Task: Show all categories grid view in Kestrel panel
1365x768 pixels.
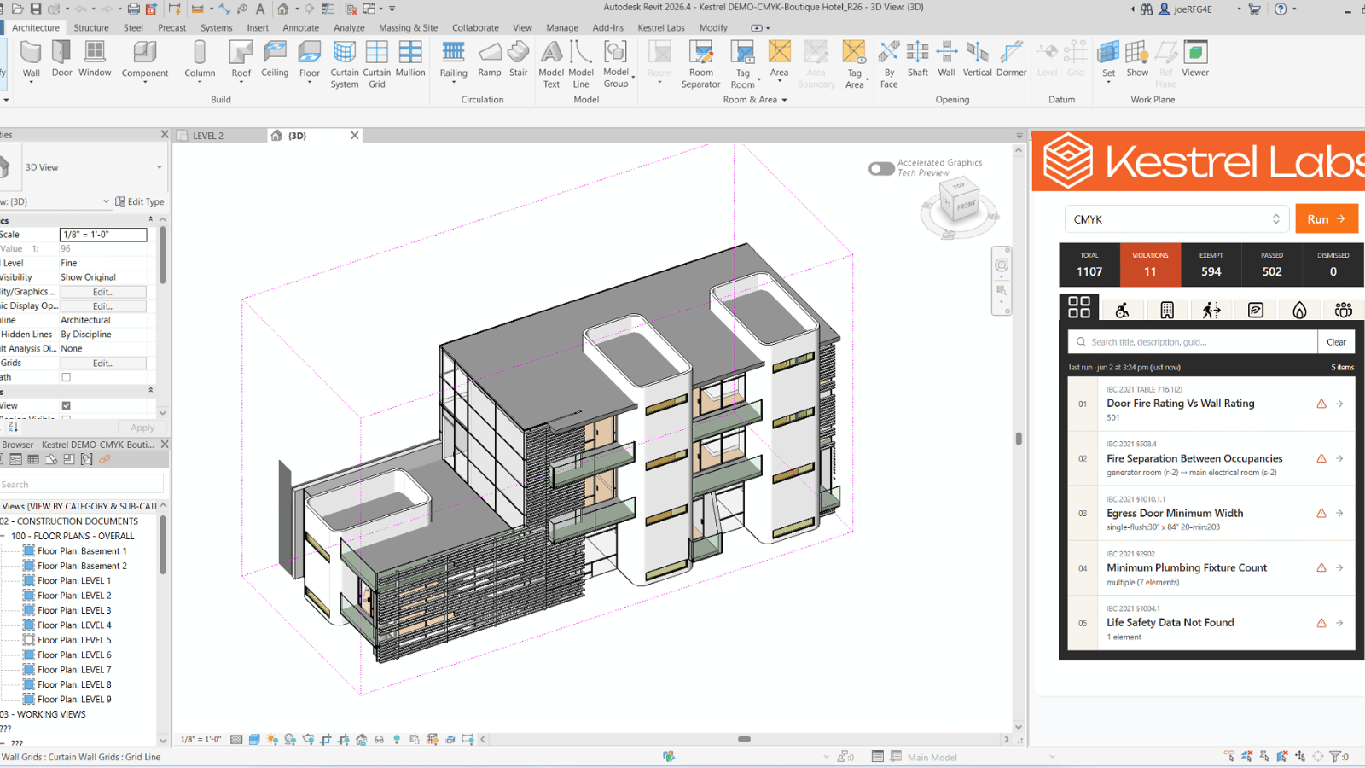Action: [x=1079, y=307]
